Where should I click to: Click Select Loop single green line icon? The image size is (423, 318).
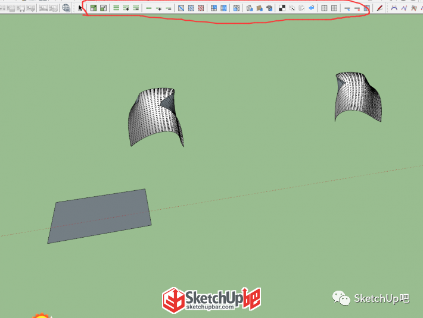(x=148, y=8)
